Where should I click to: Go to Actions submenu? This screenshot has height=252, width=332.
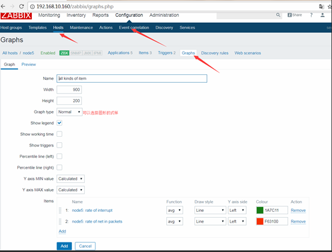point(106,28)
